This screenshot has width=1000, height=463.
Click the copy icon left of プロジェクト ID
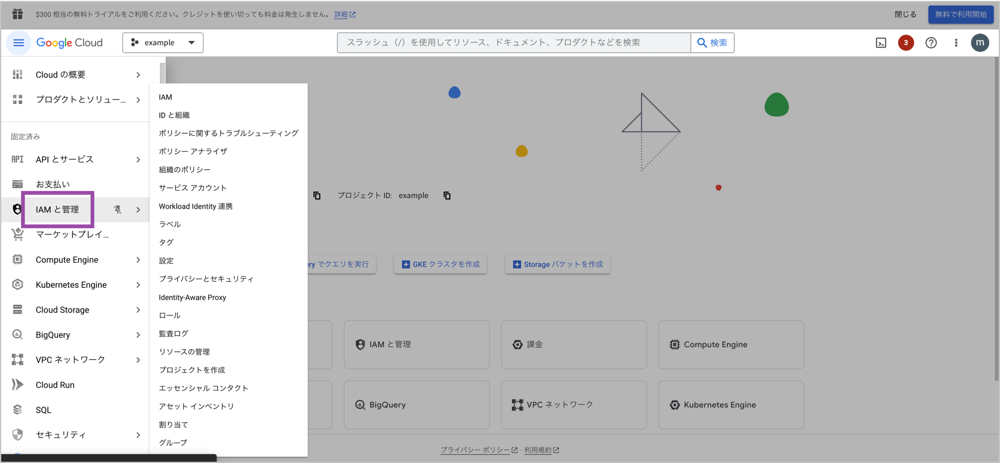(x=317, y=196)
